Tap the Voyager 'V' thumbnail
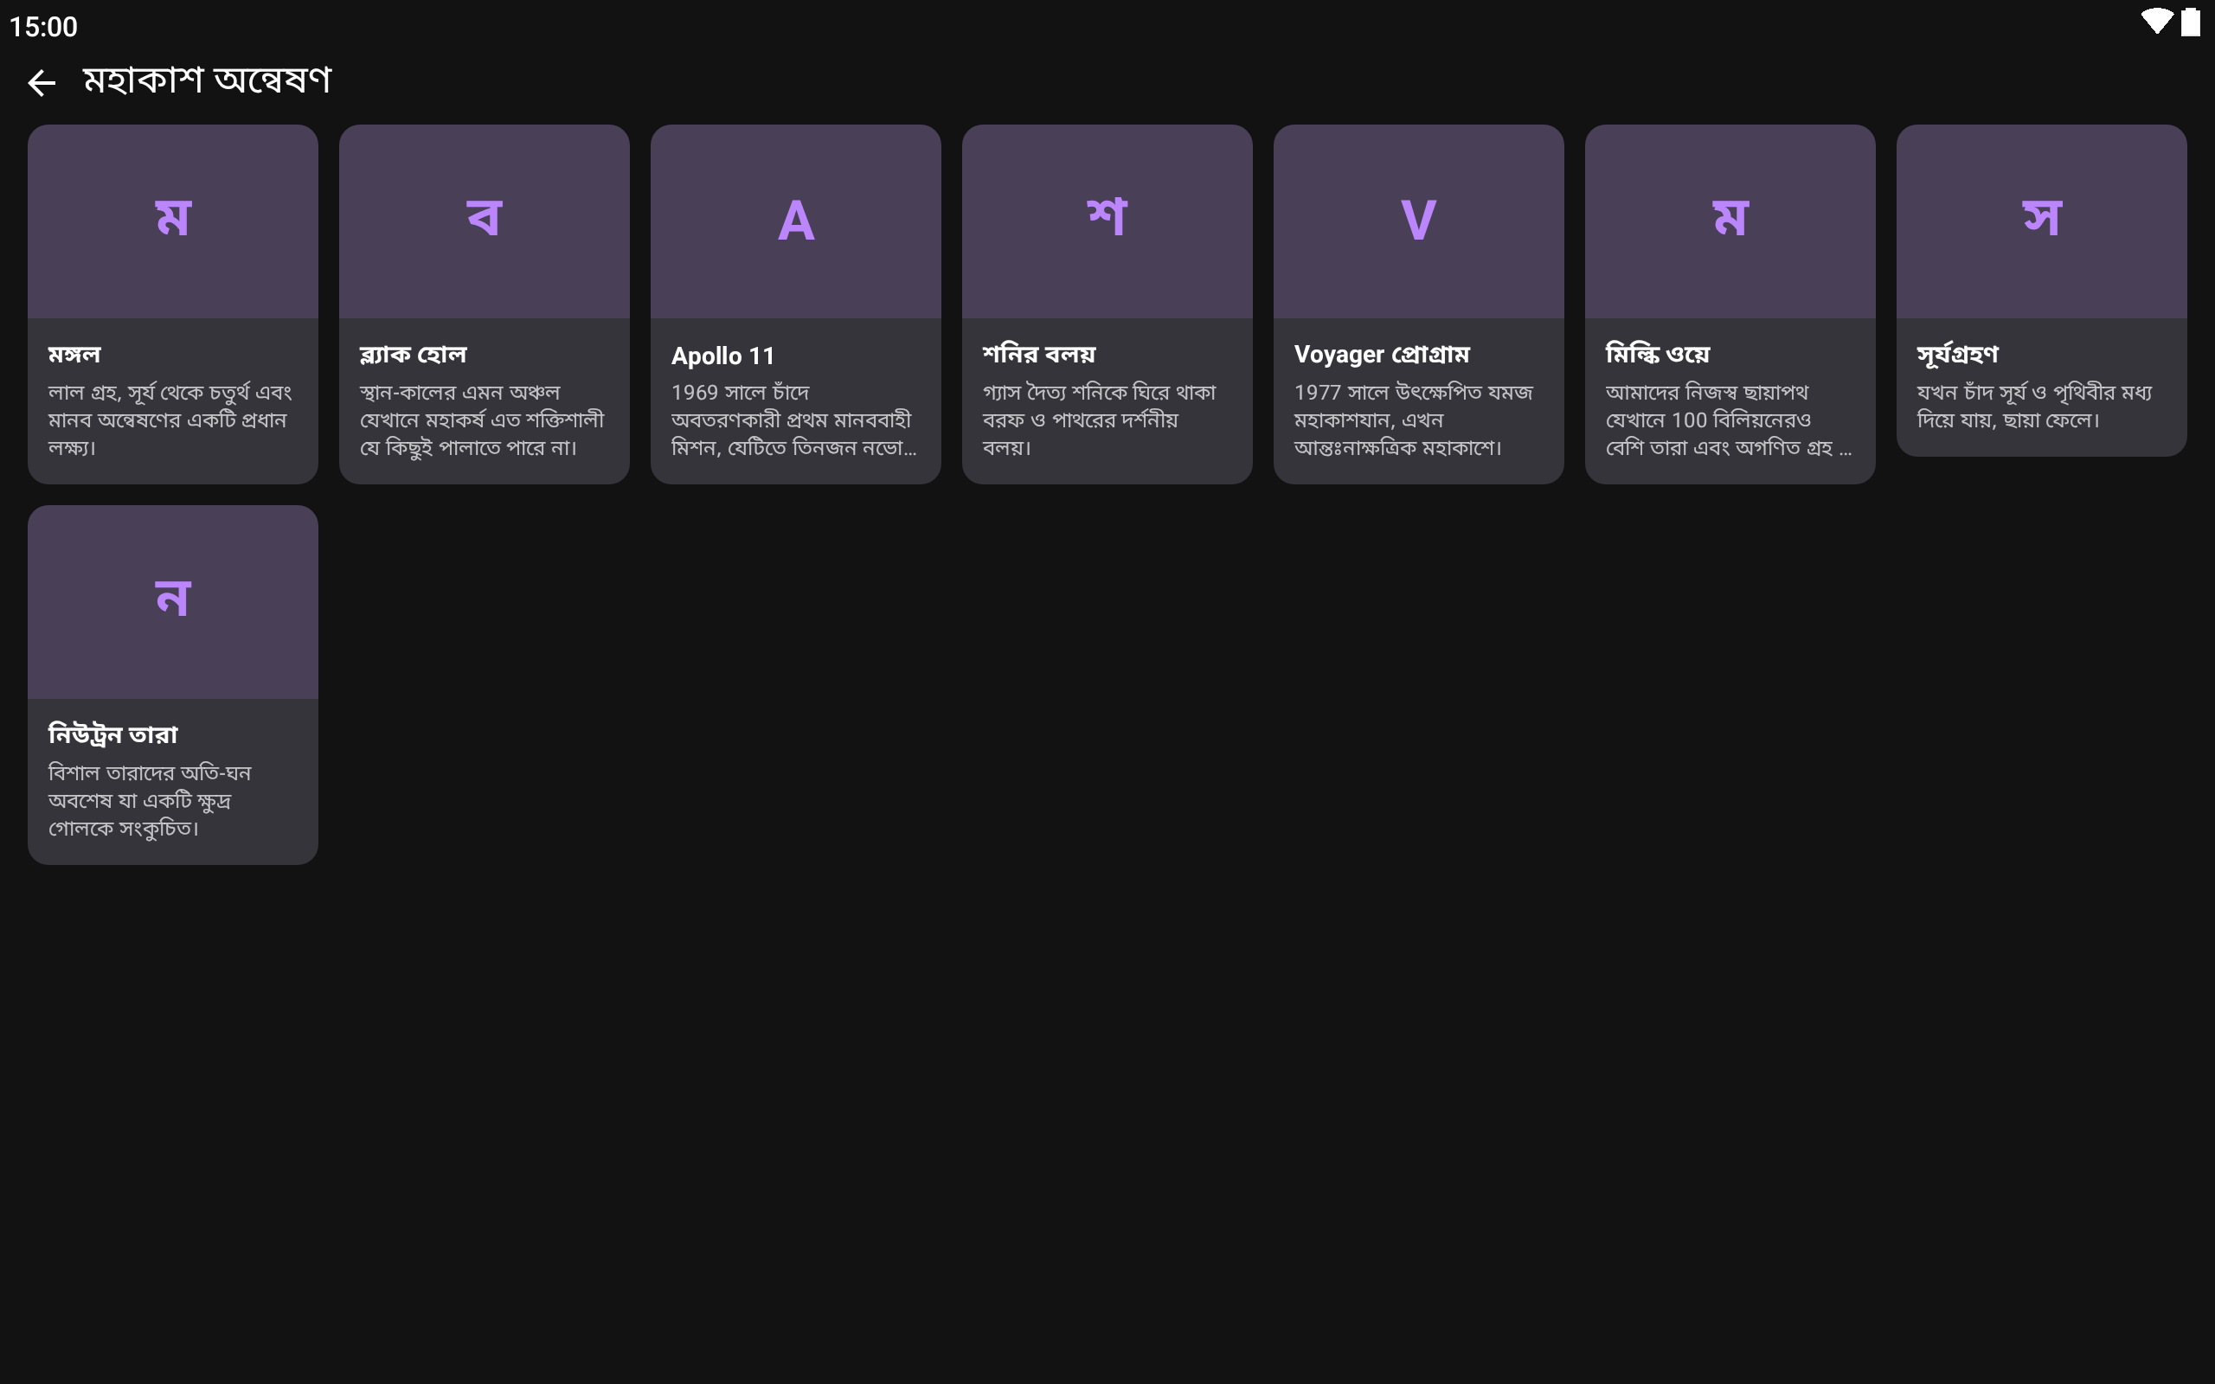This screenshot has width=2215, height=1384. click(1418, 221)
